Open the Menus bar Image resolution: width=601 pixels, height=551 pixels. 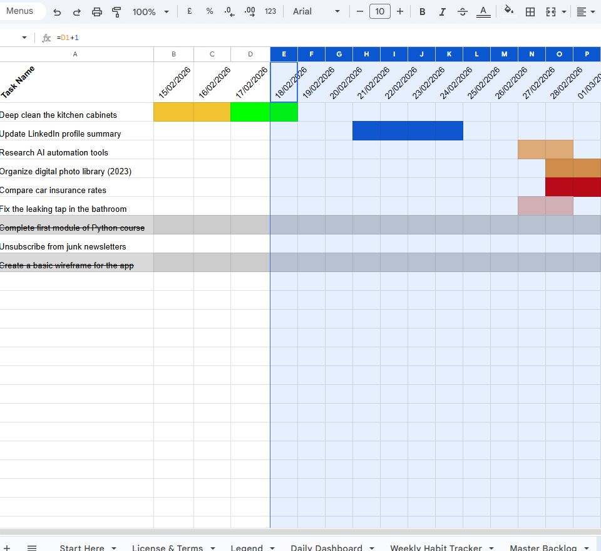pos(19,11)
